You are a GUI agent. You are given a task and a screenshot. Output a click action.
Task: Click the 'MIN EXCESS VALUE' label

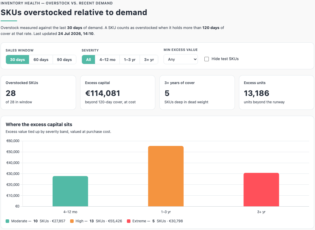[181, 50]
